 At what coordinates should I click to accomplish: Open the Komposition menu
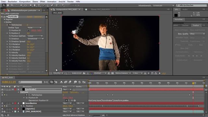(x=25, y=2)
